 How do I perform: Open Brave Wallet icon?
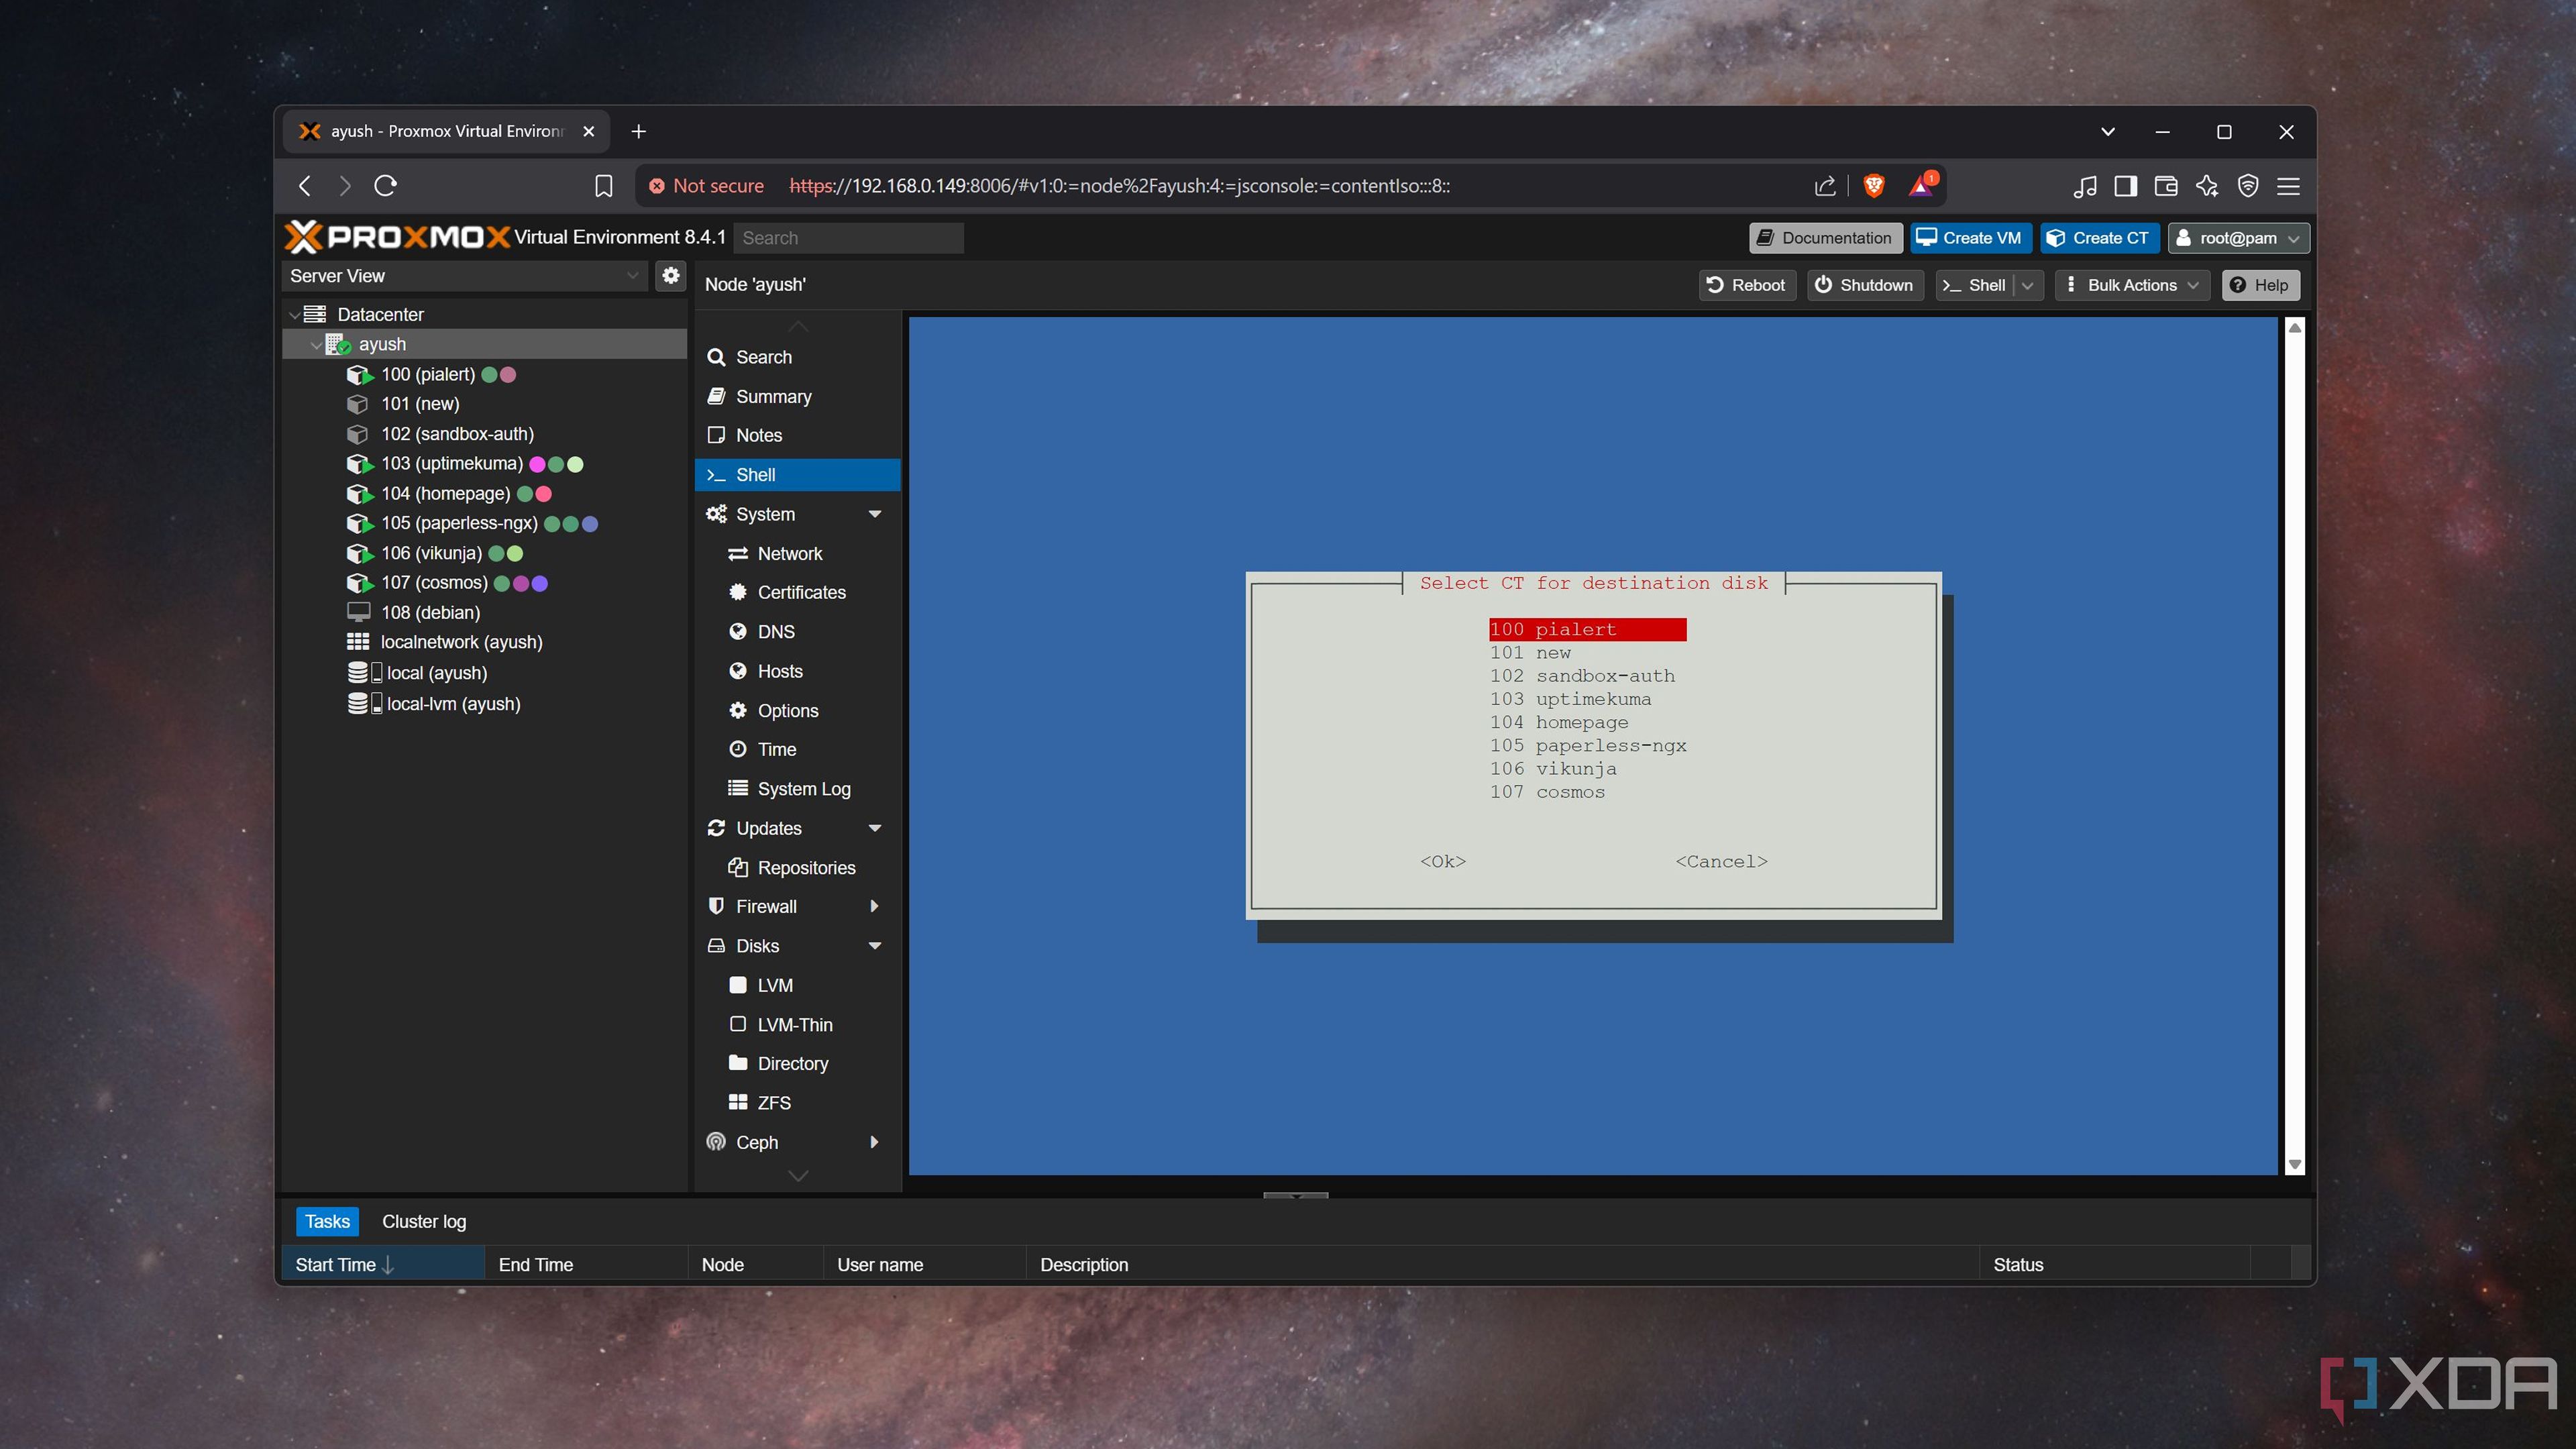point(2166,186)
